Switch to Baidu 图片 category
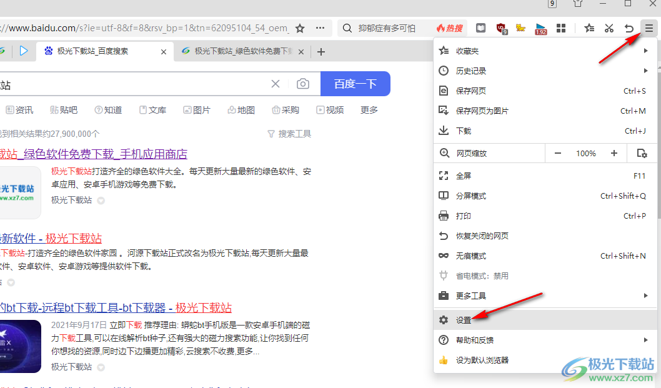Viewport: 661px width, 388px height. point(197,110)
